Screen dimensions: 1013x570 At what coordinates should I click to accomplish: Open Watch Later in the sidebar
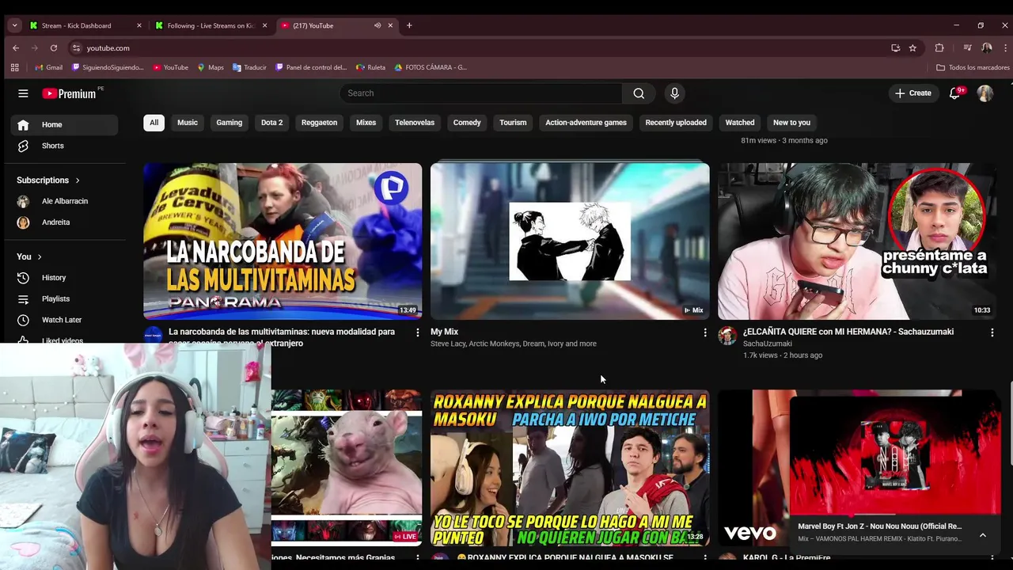click(64, 320)
